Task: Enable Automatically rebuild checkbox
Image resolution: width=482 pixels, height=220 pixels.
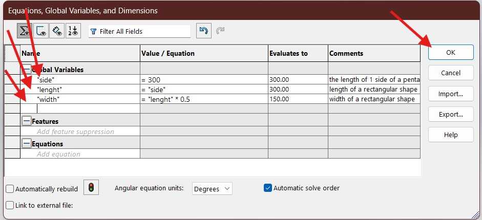Action: [10, 189]
